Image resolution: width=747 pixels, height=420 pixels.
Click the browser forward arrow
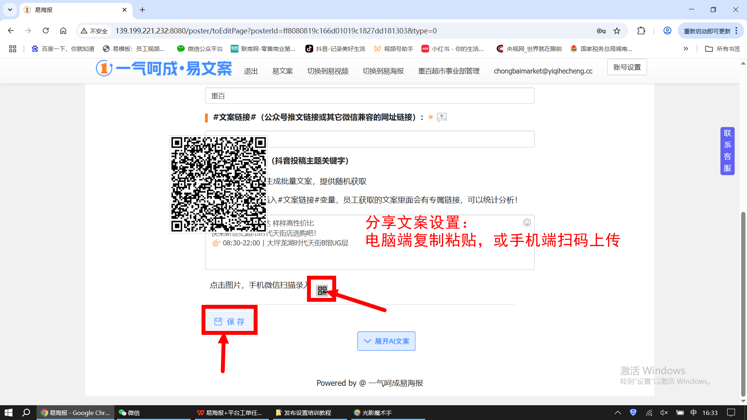(x=28, y=31)
